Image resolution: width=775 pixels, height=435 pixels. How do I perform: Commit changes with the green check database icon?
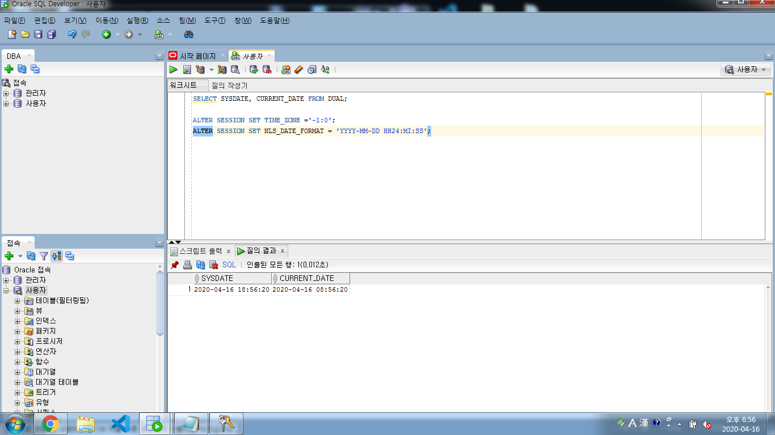coord(254,70)
